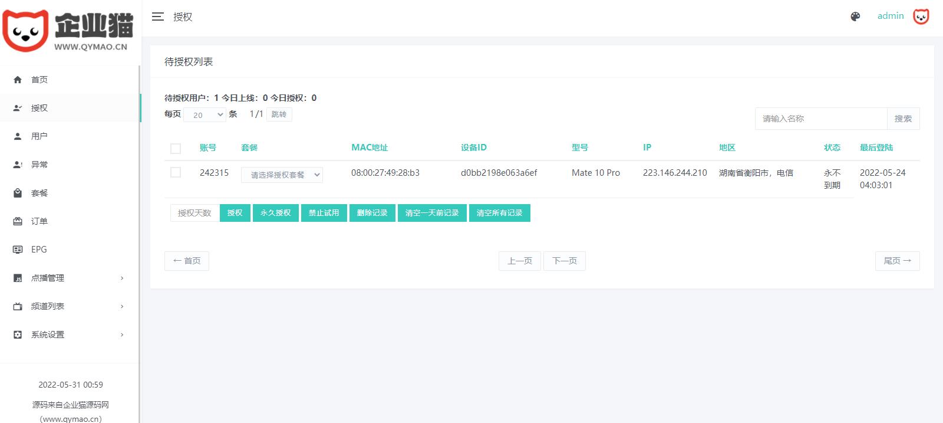Click the 永不到期 status cell

coord(832,179)
